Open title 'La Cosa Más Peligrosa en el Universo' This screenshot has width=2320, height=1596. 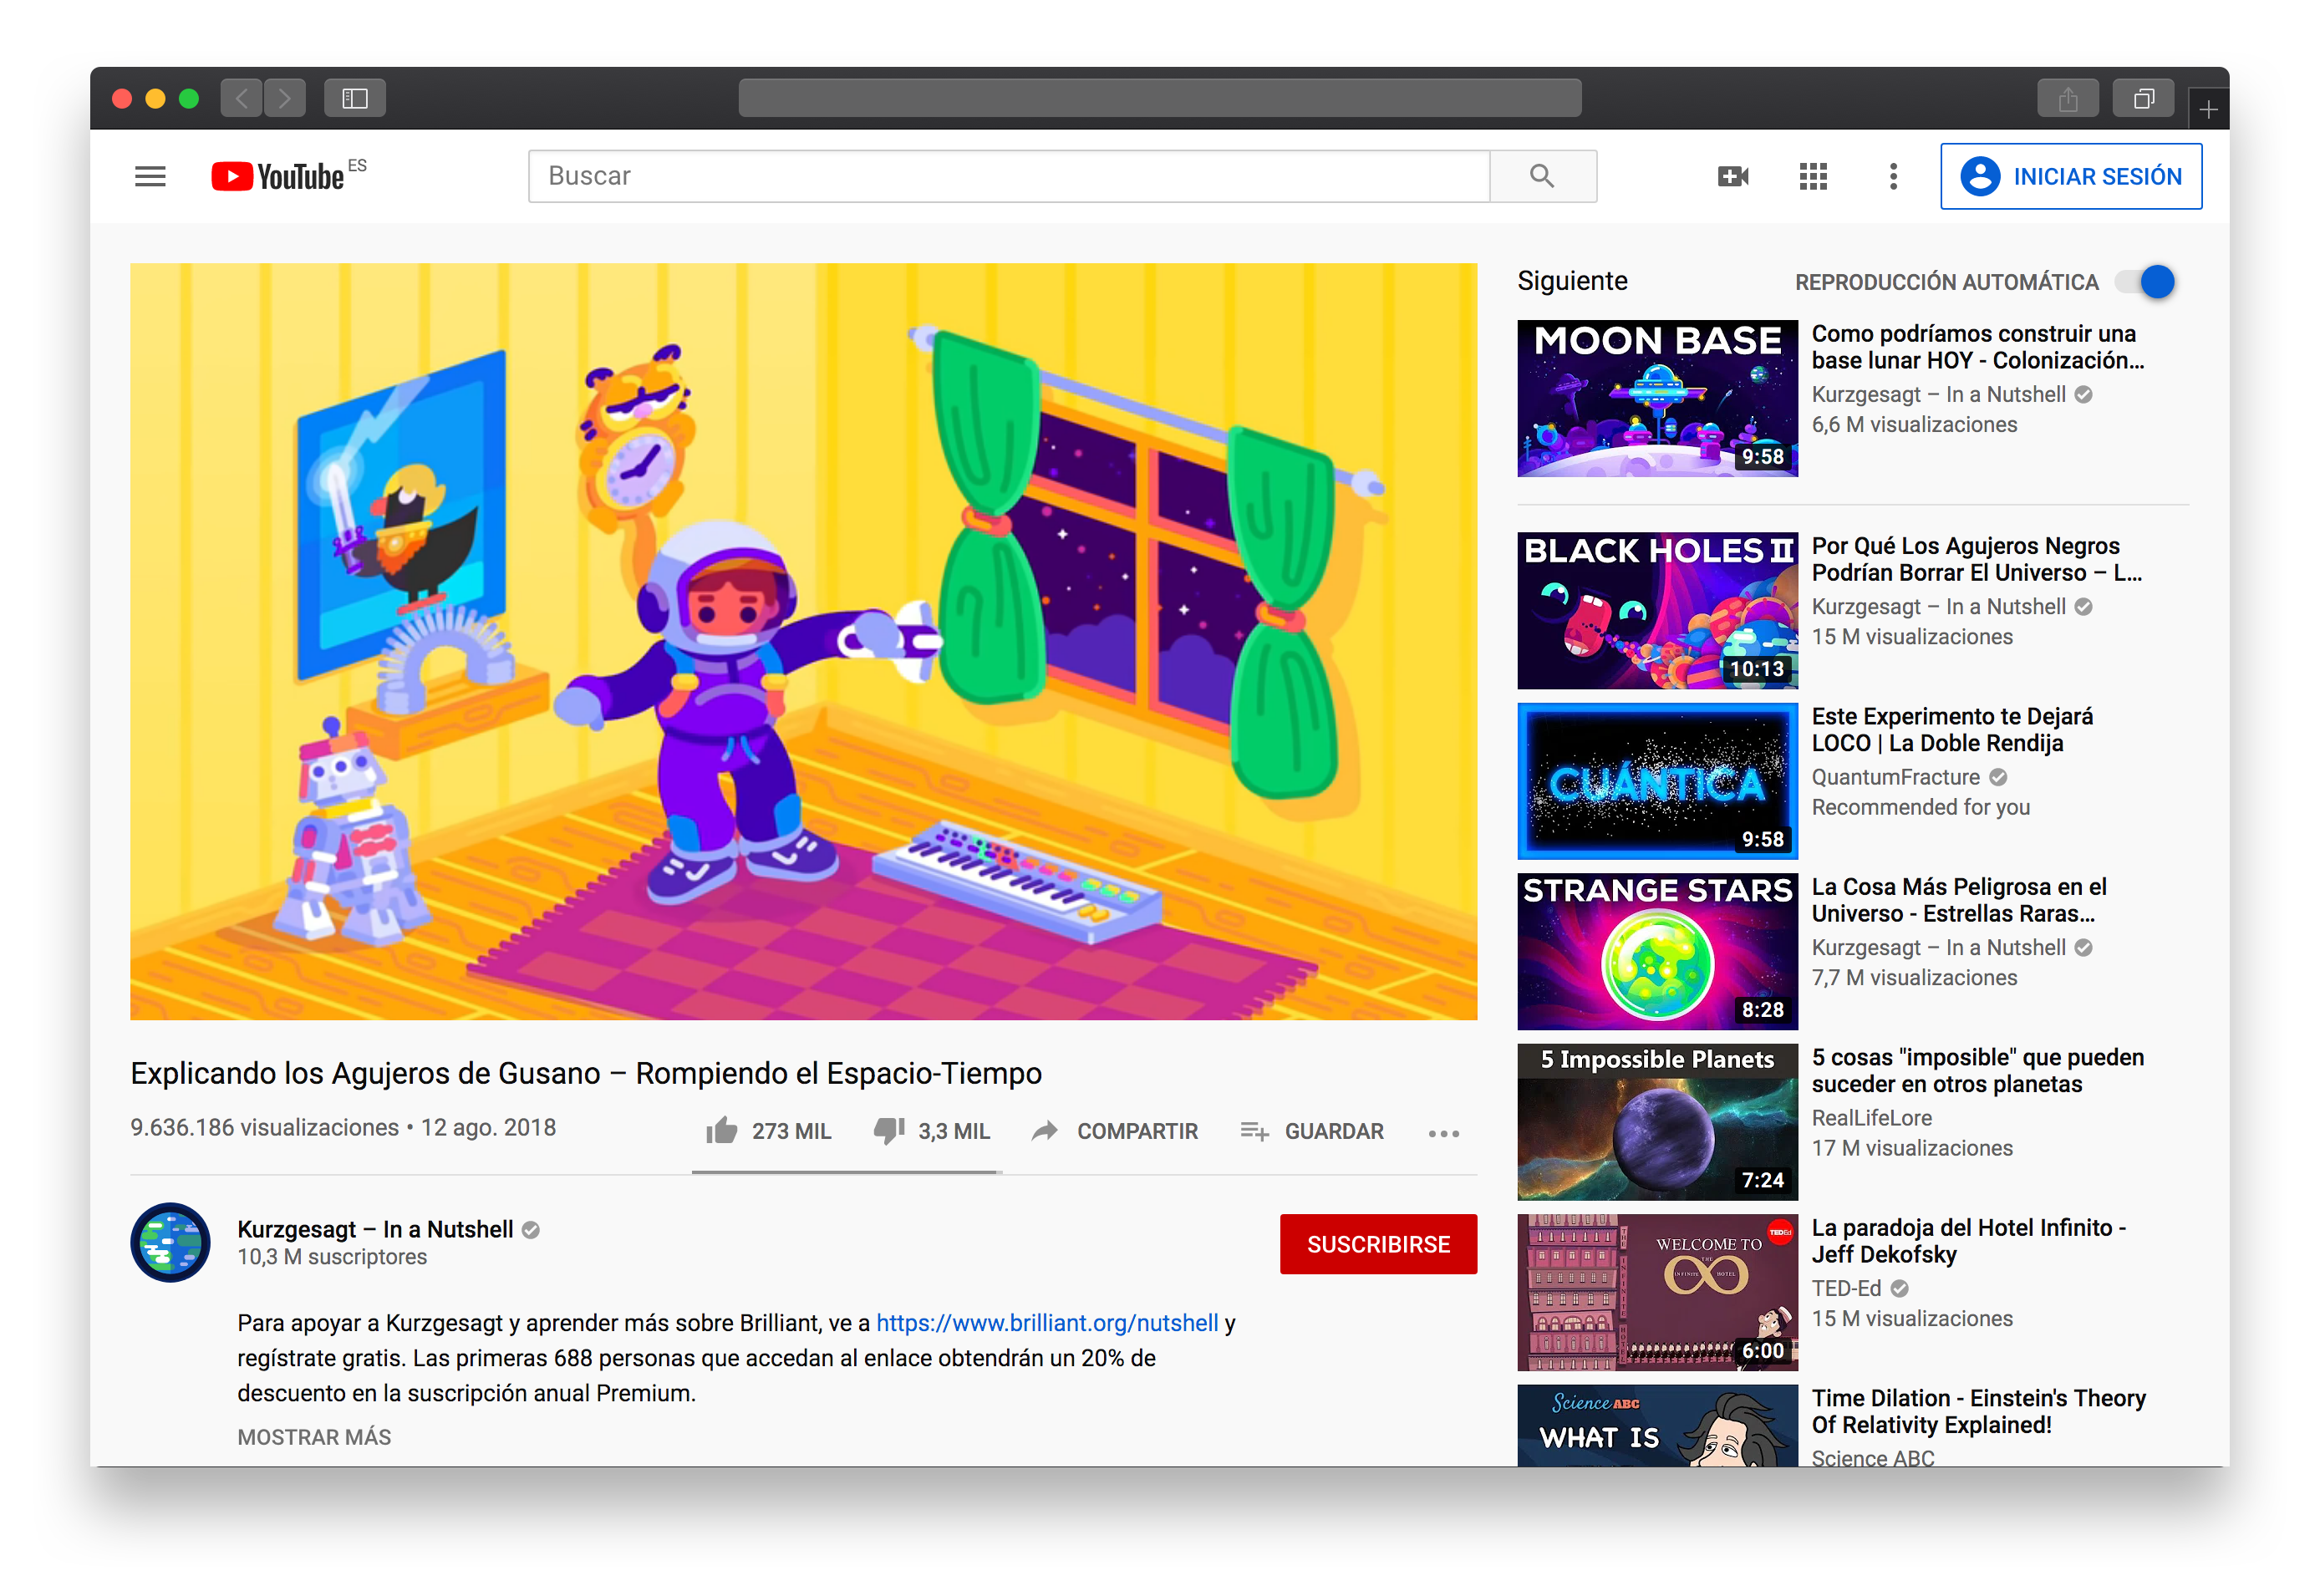pos(1959,900)
